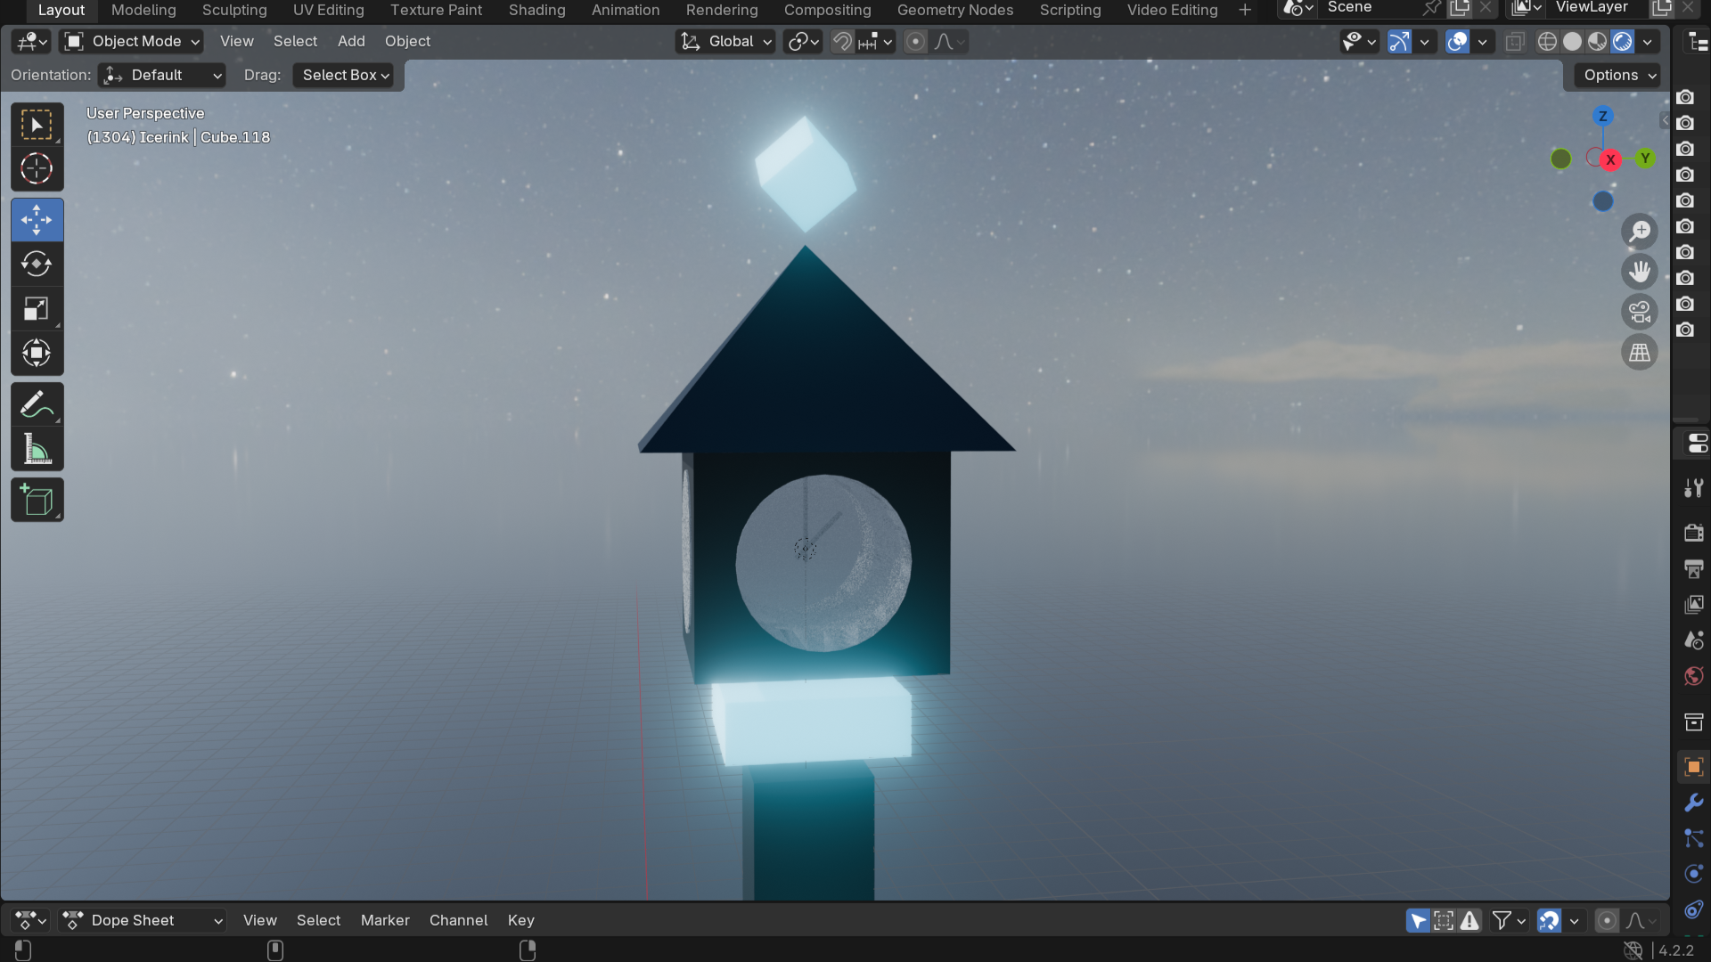Open the Object Mode dropdown

tap(132, 42)
